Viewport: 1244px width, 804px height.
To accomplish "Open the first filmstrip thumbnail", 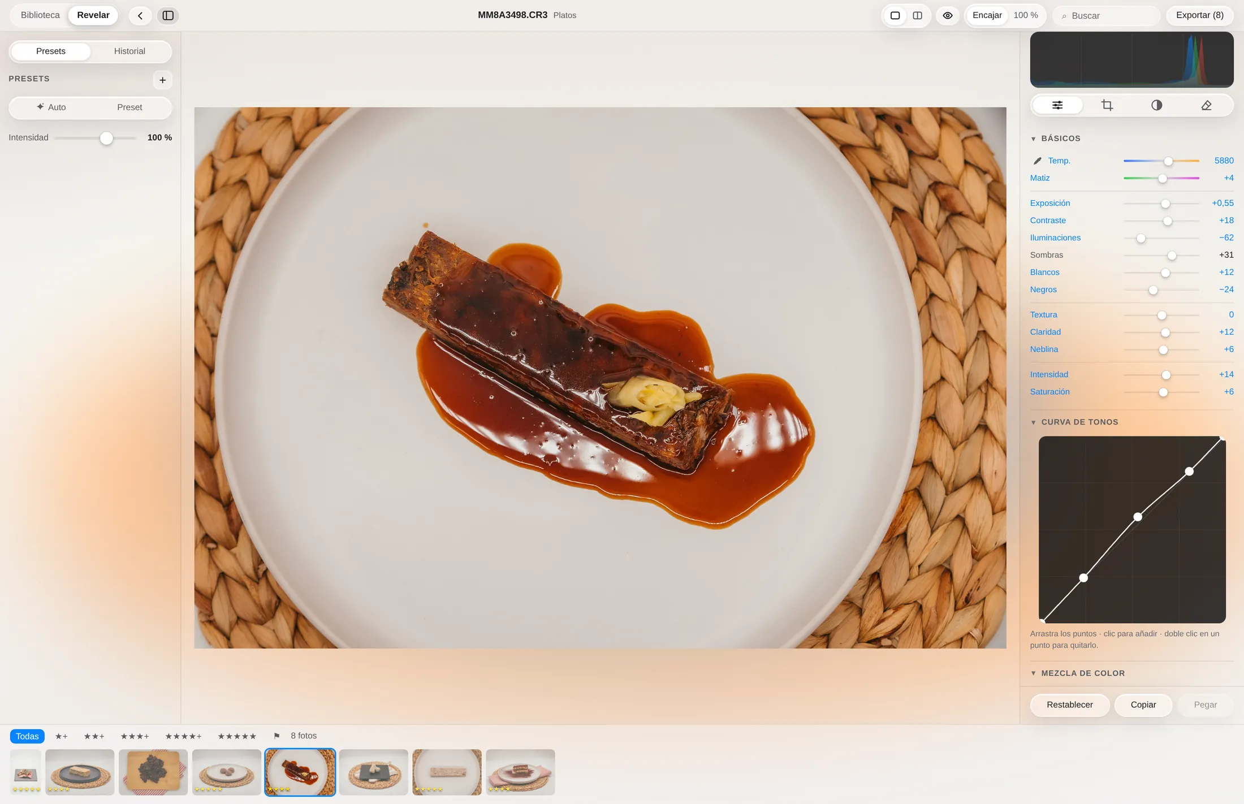I will tap(25, 772).
